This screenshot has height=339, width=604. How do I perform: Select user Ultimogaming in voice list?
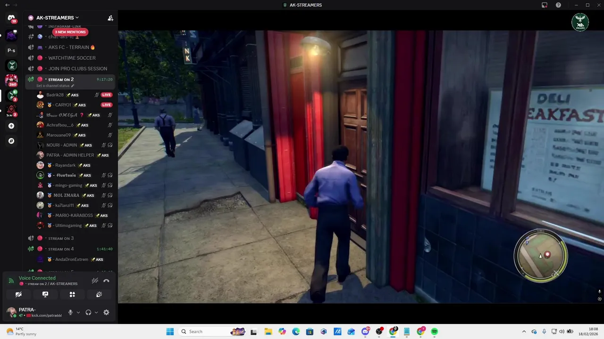pyautogui.click(x=75, y=226)
